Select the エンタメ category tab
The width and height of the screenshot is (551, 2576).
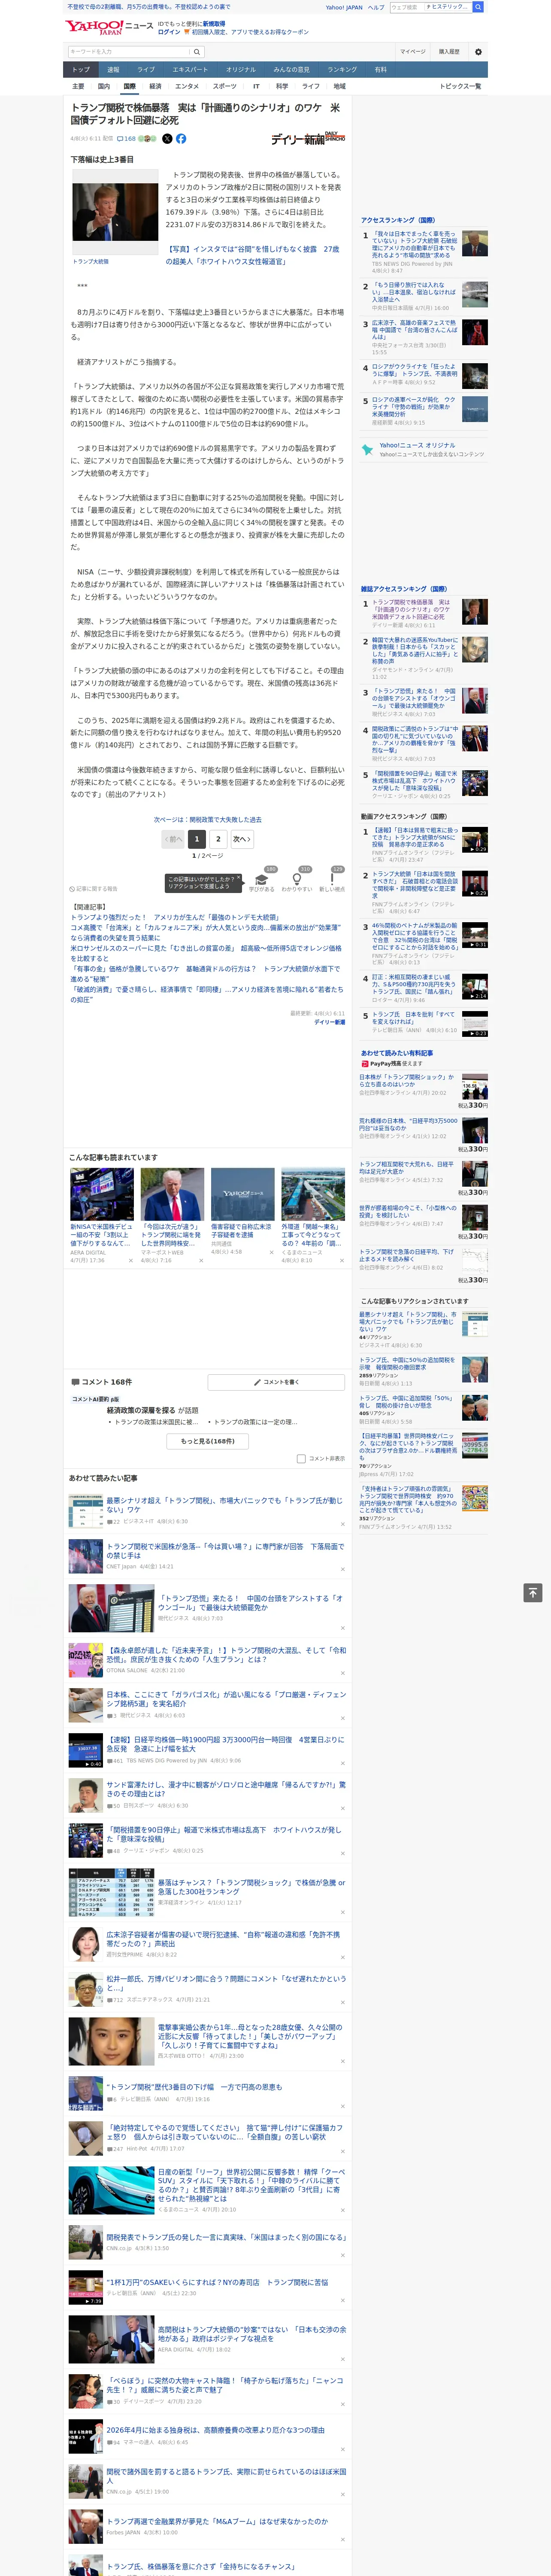pyautogui.click(x=187, y=86)
